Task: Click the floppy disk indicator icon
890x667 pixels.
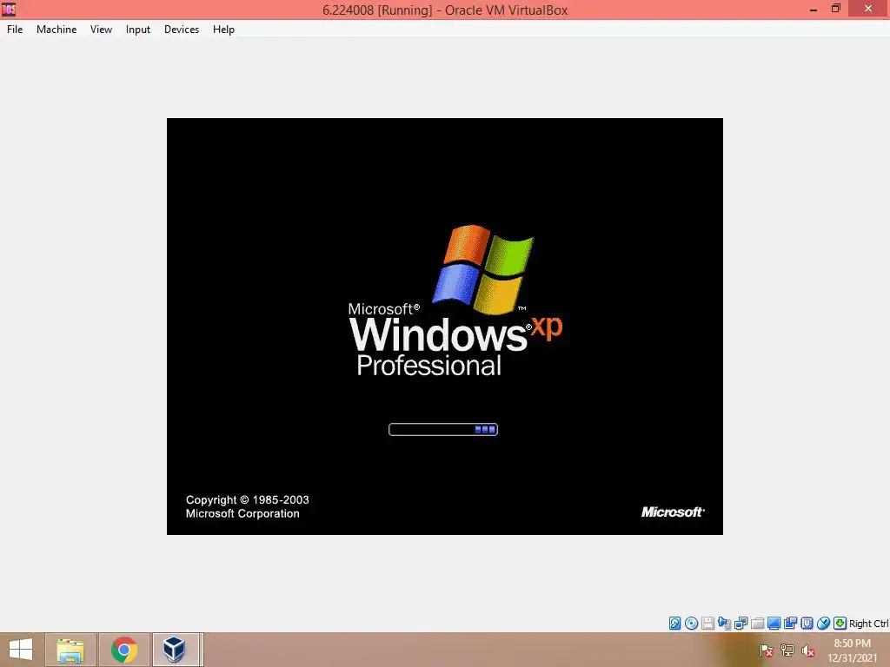Action: (707, 624)
